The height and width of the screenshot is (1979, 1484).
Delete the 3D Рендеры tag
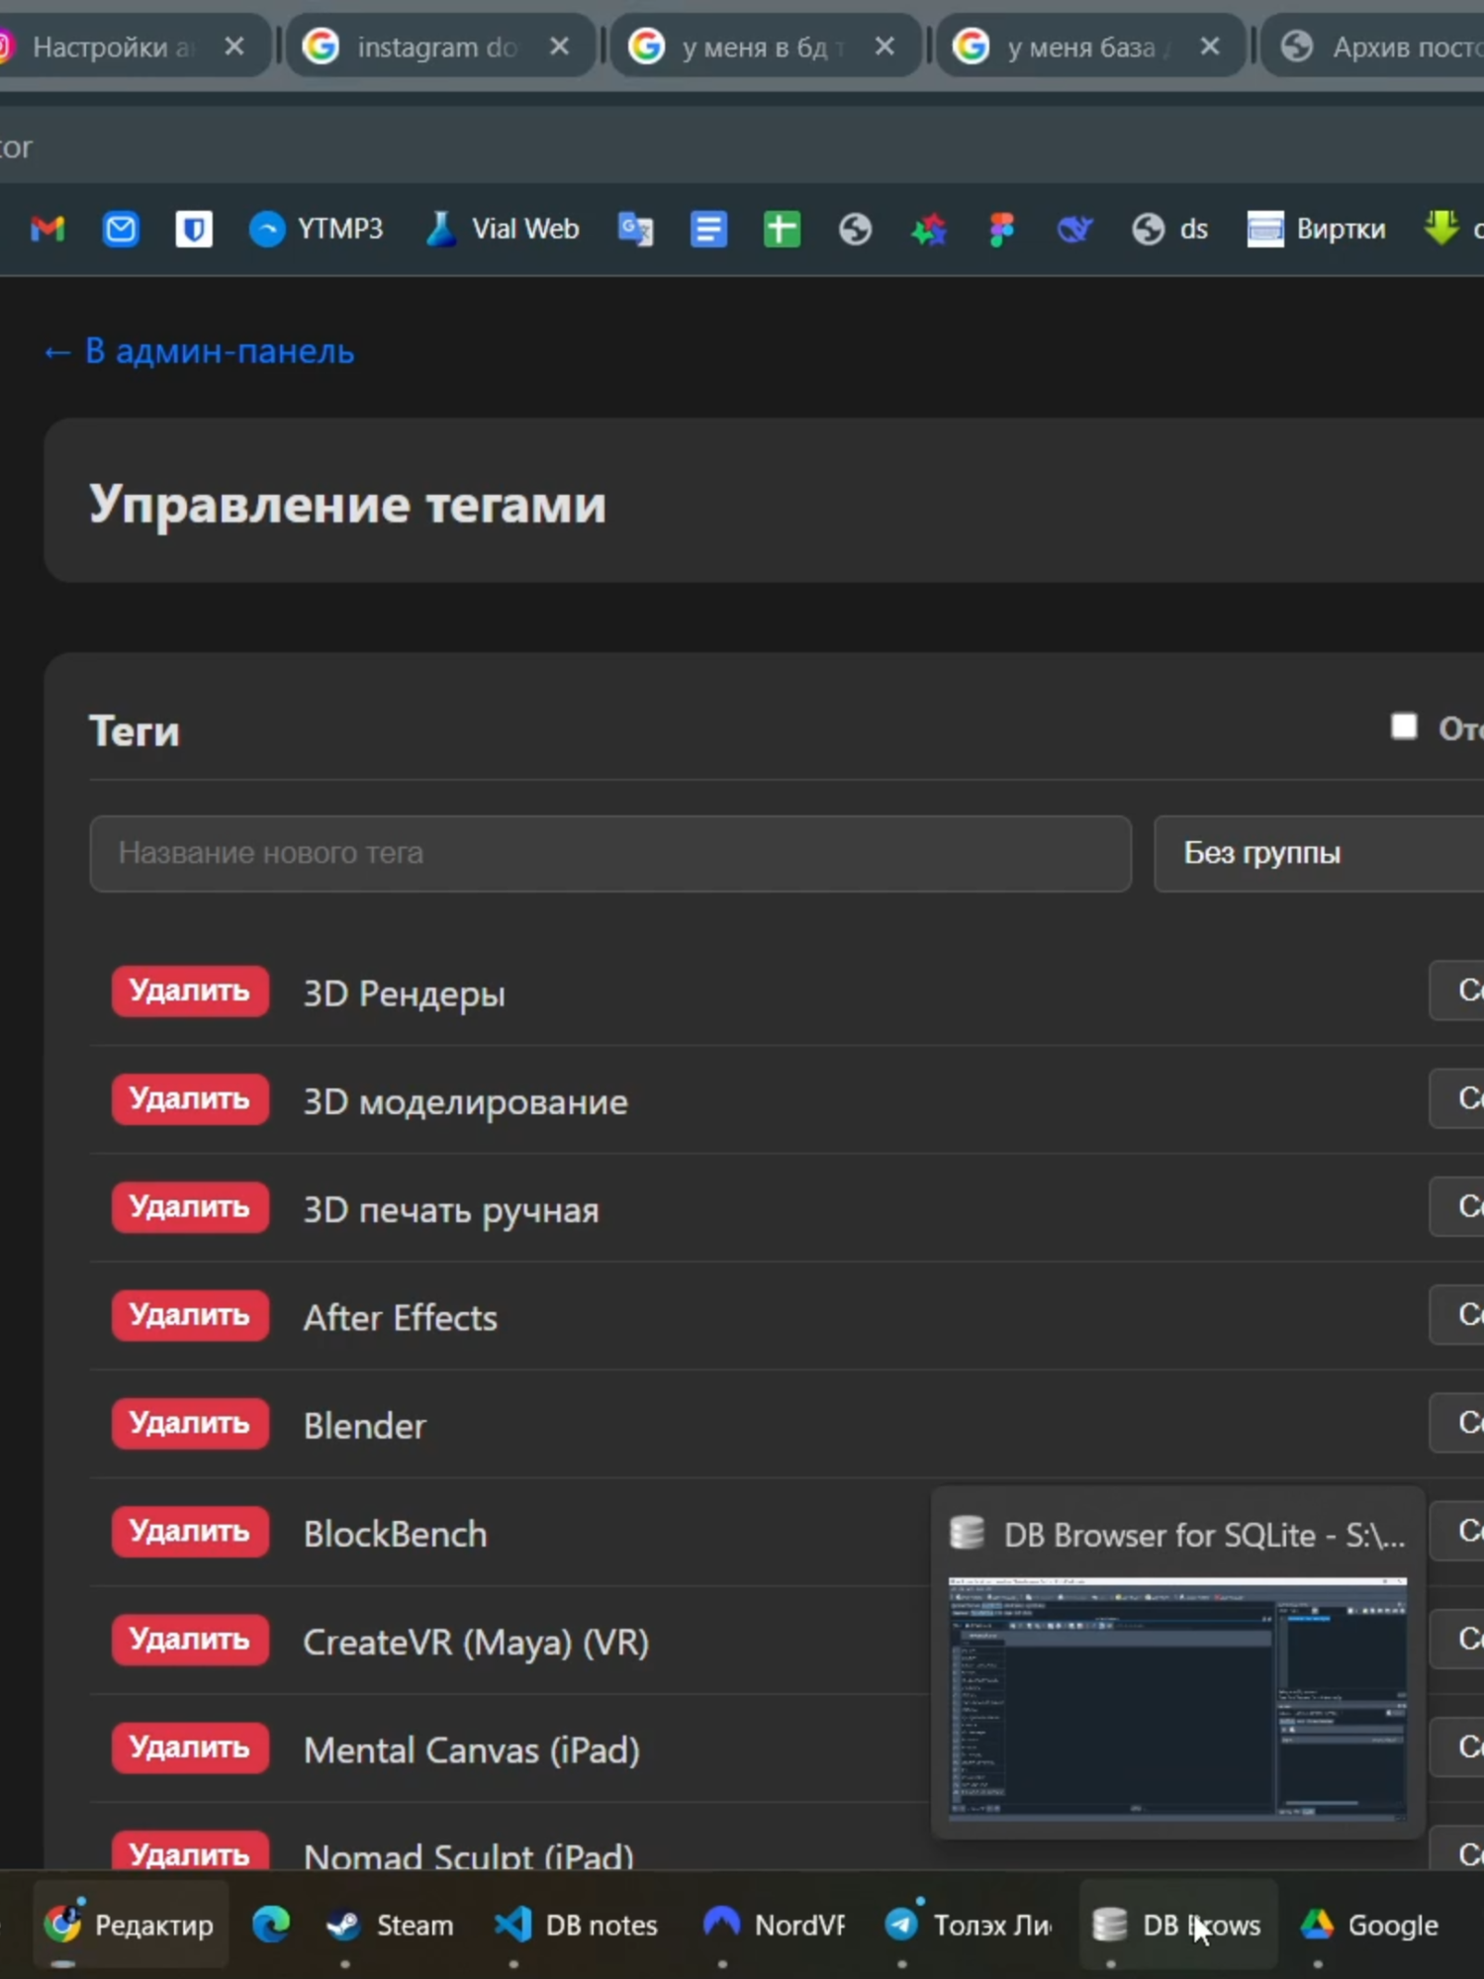pyautogui.click(x=190, y=990)
